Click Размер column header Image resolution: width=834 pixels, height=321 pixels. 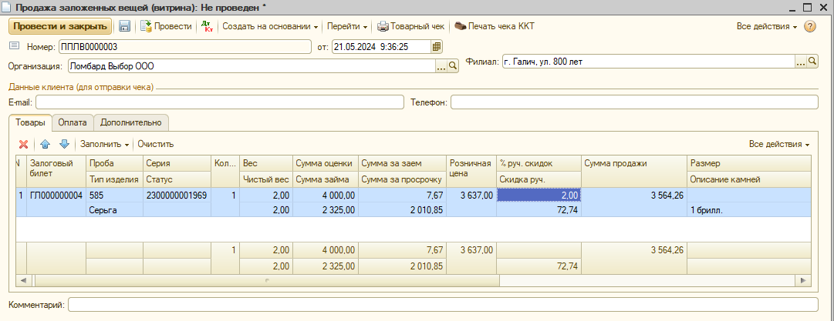click(x=749, y=163)
